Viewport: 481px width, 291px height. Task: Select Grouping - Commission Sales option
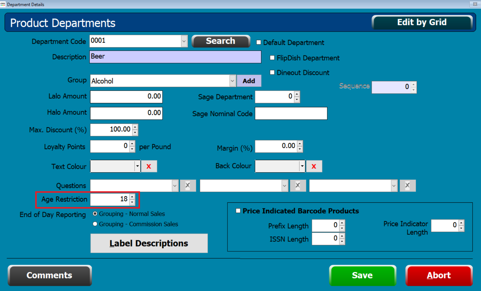pyautogui.click(x=95, y=224)
